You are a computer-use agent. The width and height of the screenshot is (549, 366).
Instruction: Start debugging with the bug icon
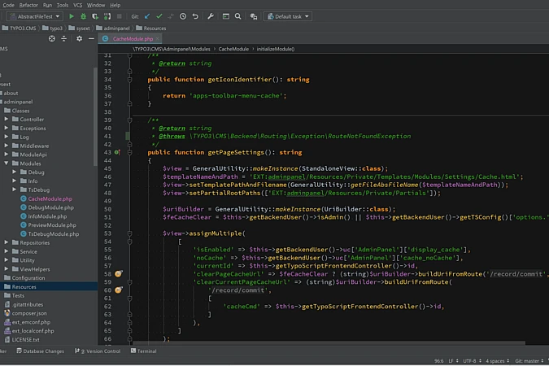coord(84,16)
